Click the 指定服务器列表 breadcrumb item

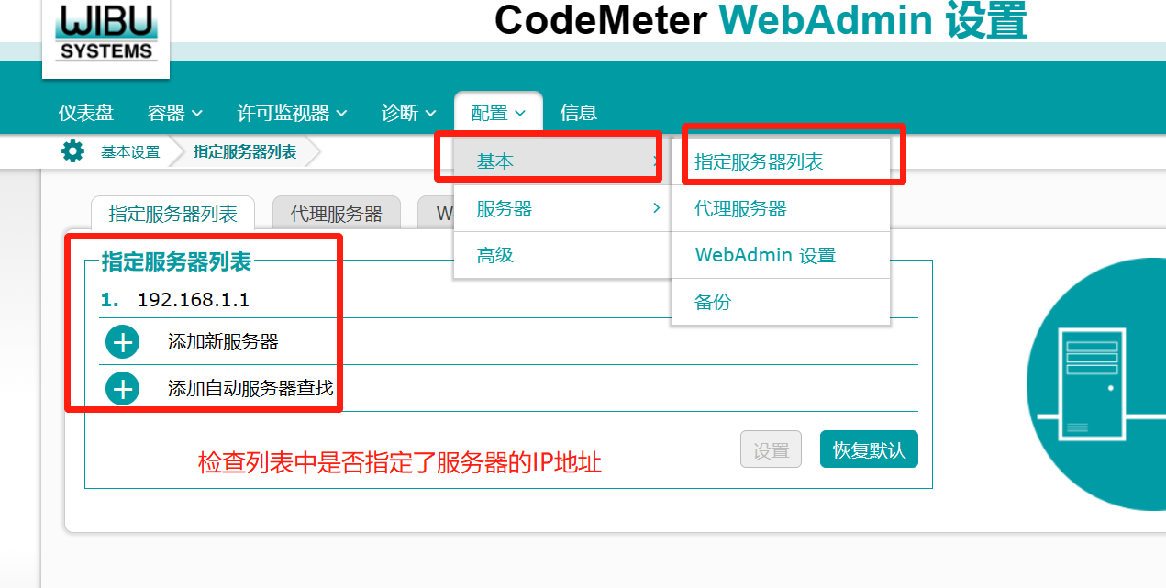pos(245,152)
